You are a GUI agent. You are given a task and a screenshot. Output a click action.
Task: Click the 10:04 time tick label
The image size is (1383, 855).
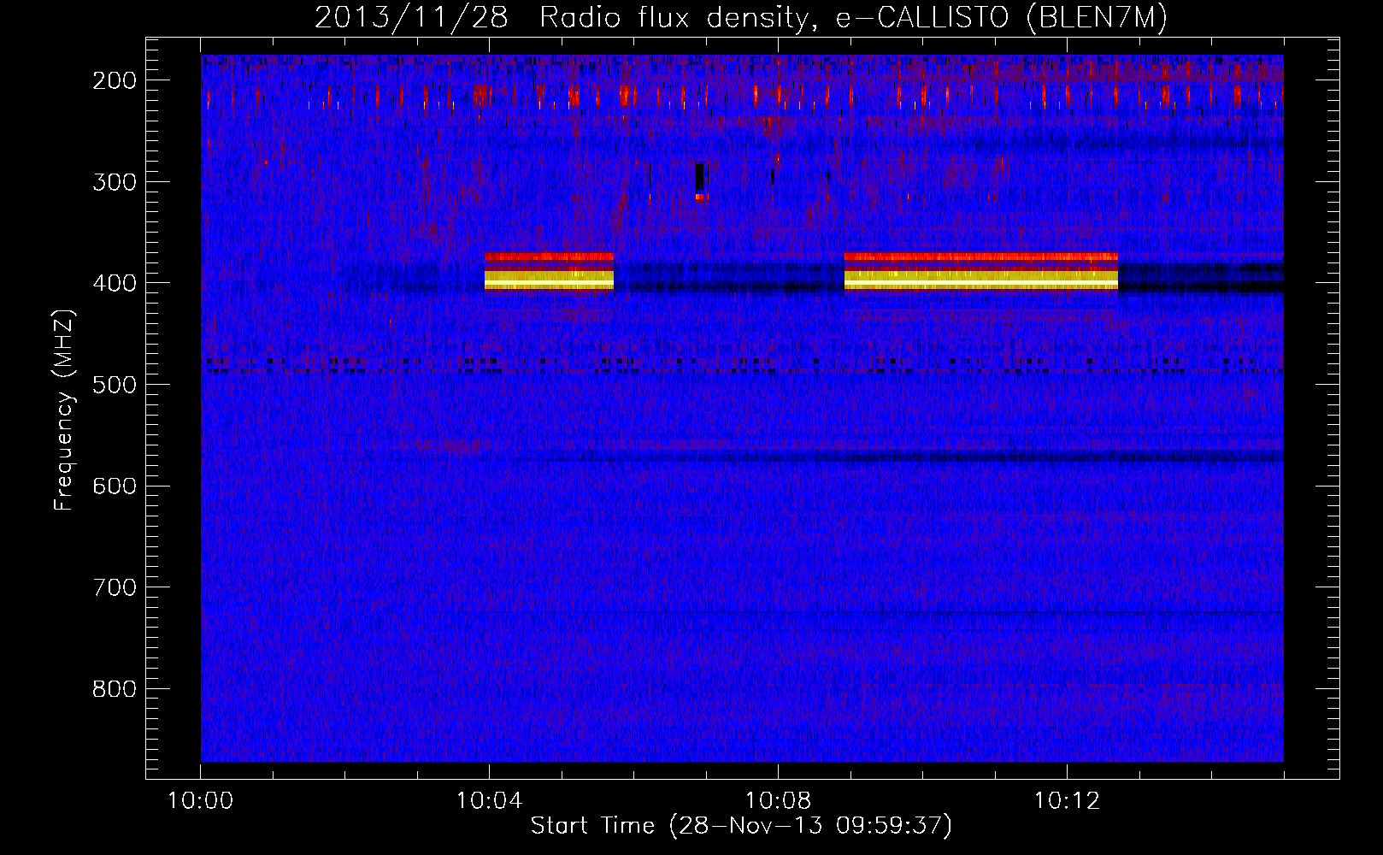point(489,801)
